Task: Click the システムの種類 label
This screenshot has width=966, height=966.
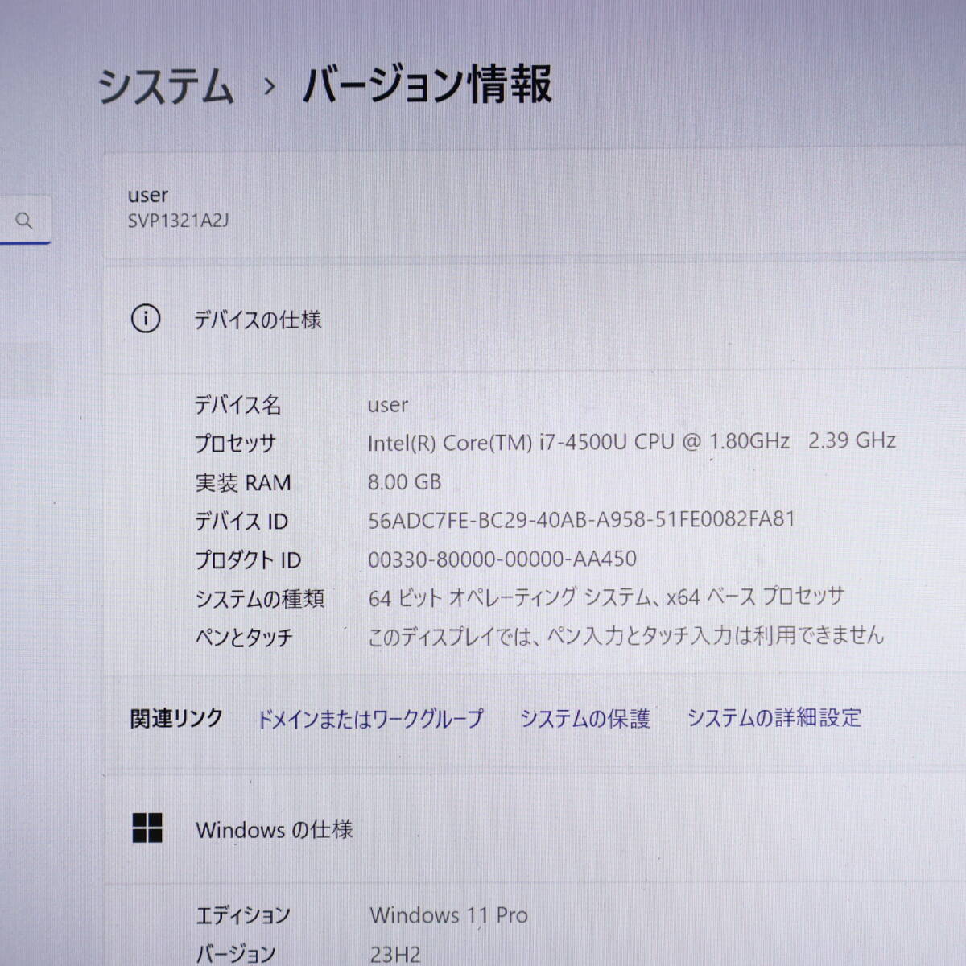Action: [x=259, y=599]
